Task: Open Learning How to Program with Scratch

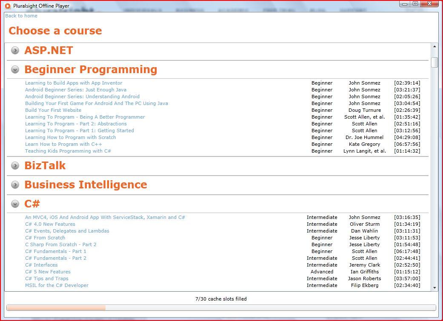Action: pyautogui.click(x=70, y=137)
